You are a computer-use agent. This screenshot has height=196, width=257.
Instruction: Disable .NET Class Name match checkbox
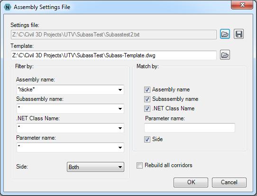tap(147, 108)
